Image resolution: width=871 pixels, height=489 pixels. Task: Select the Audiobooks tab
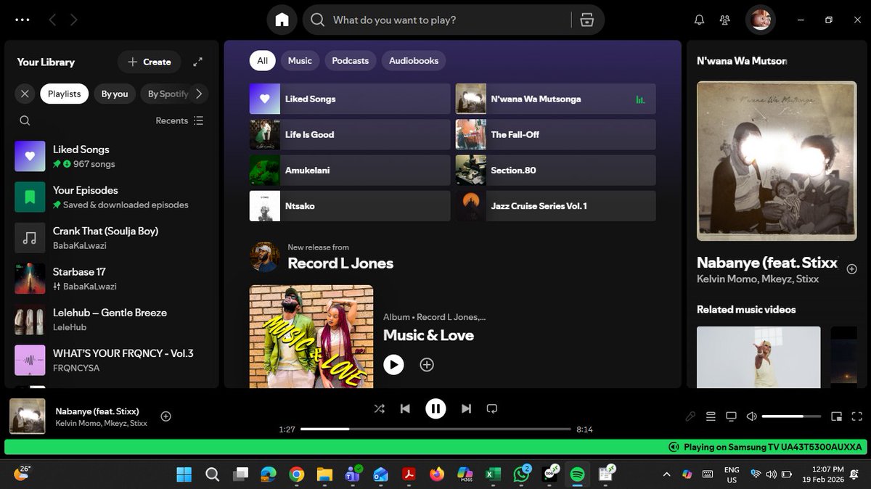click(414, 61)
